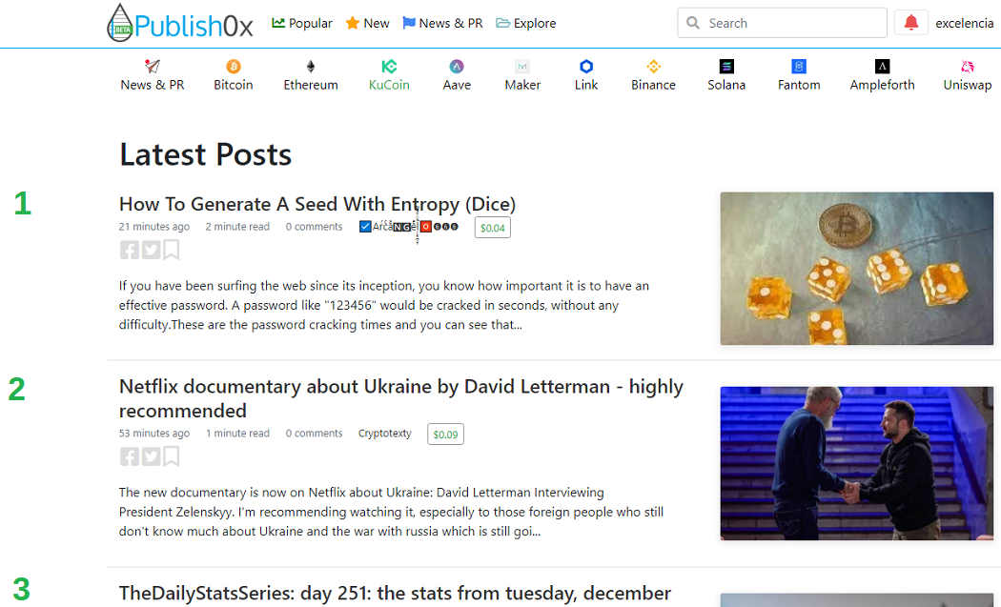
Task: Open the Cryptotexty author profile
Action: (385, 434)
